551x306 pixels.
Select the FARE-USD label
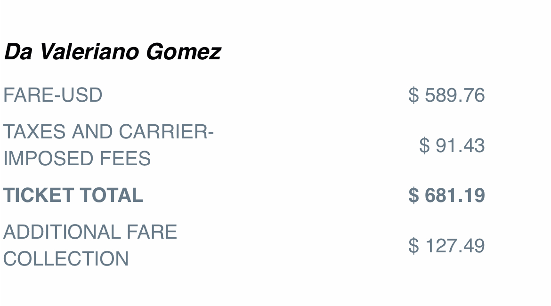click(x=53, y=95)
